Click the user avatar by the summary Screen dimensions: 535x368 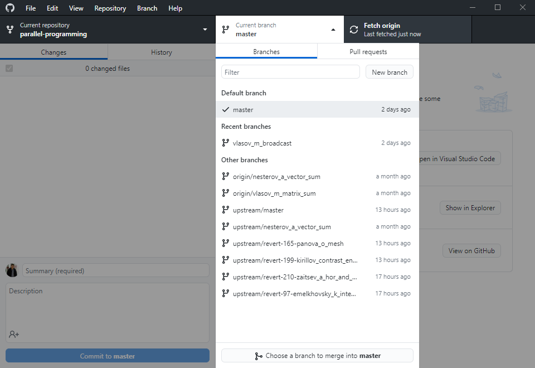coord(12,270)
